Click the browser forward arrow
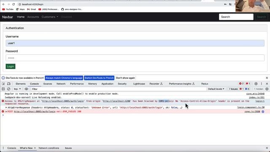This screenshot has height=152, width=270. click(x=8, y=4)
